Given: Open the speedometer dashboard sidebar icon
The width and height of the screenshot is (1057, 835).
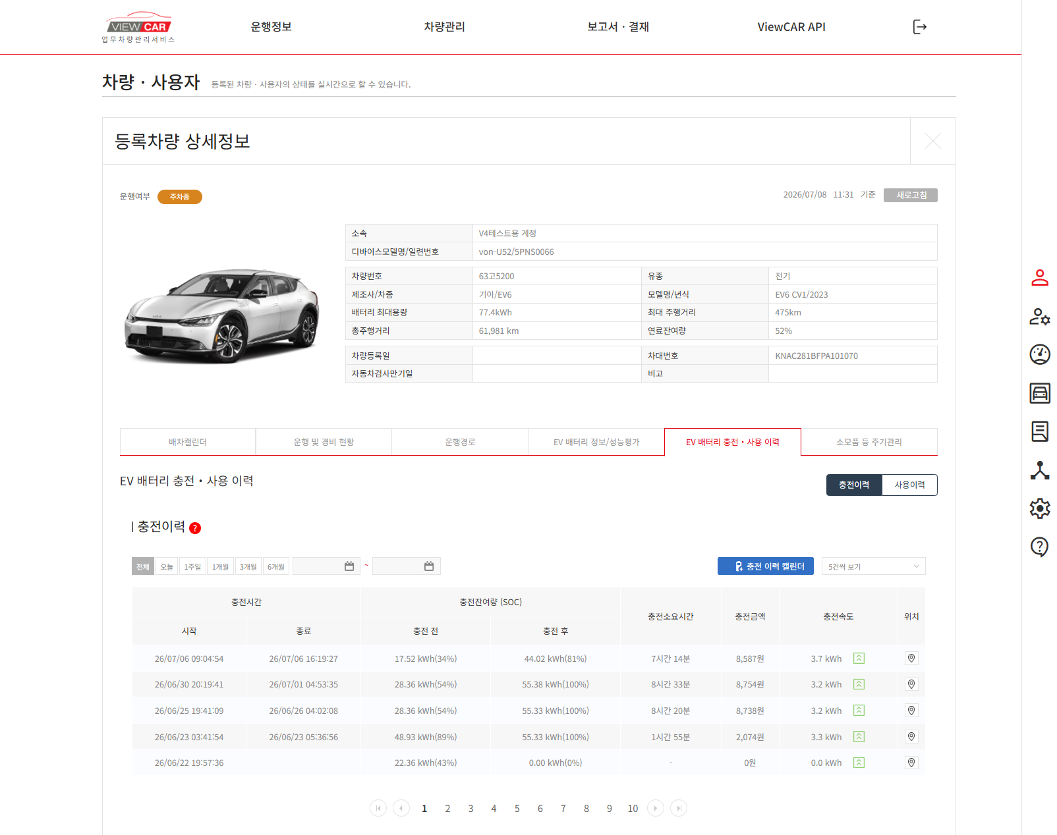Looking at the screenshot, I should [1040, 354].
